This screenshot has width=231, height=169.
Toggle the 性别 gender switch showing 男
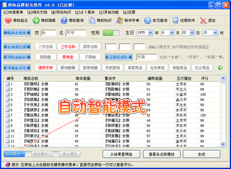coord(111,33)
